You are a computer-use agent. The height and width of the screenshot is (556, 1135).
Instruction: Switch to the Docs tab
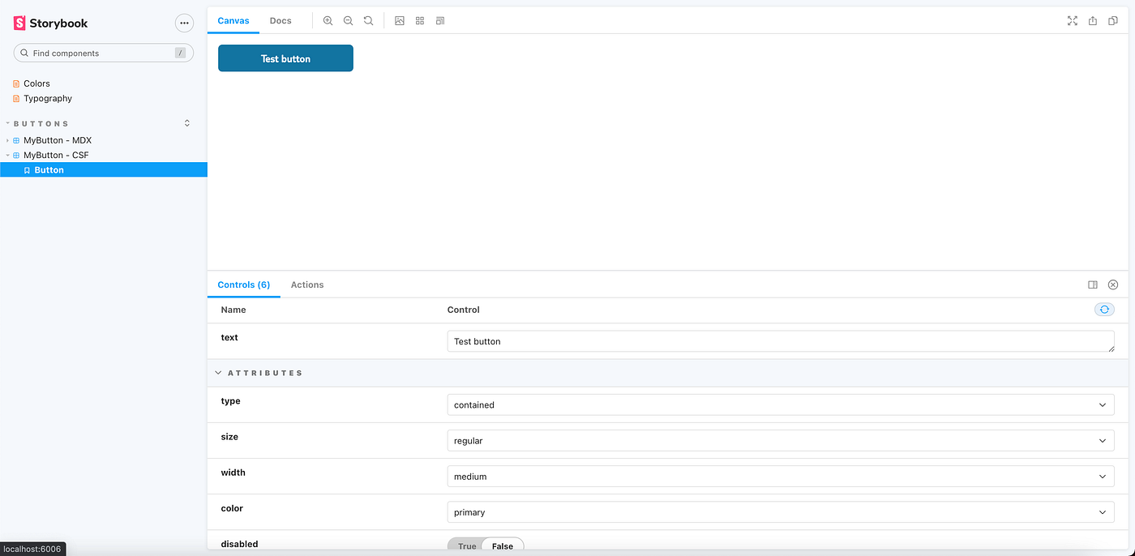pyautogui.click(x=281, y=20)
